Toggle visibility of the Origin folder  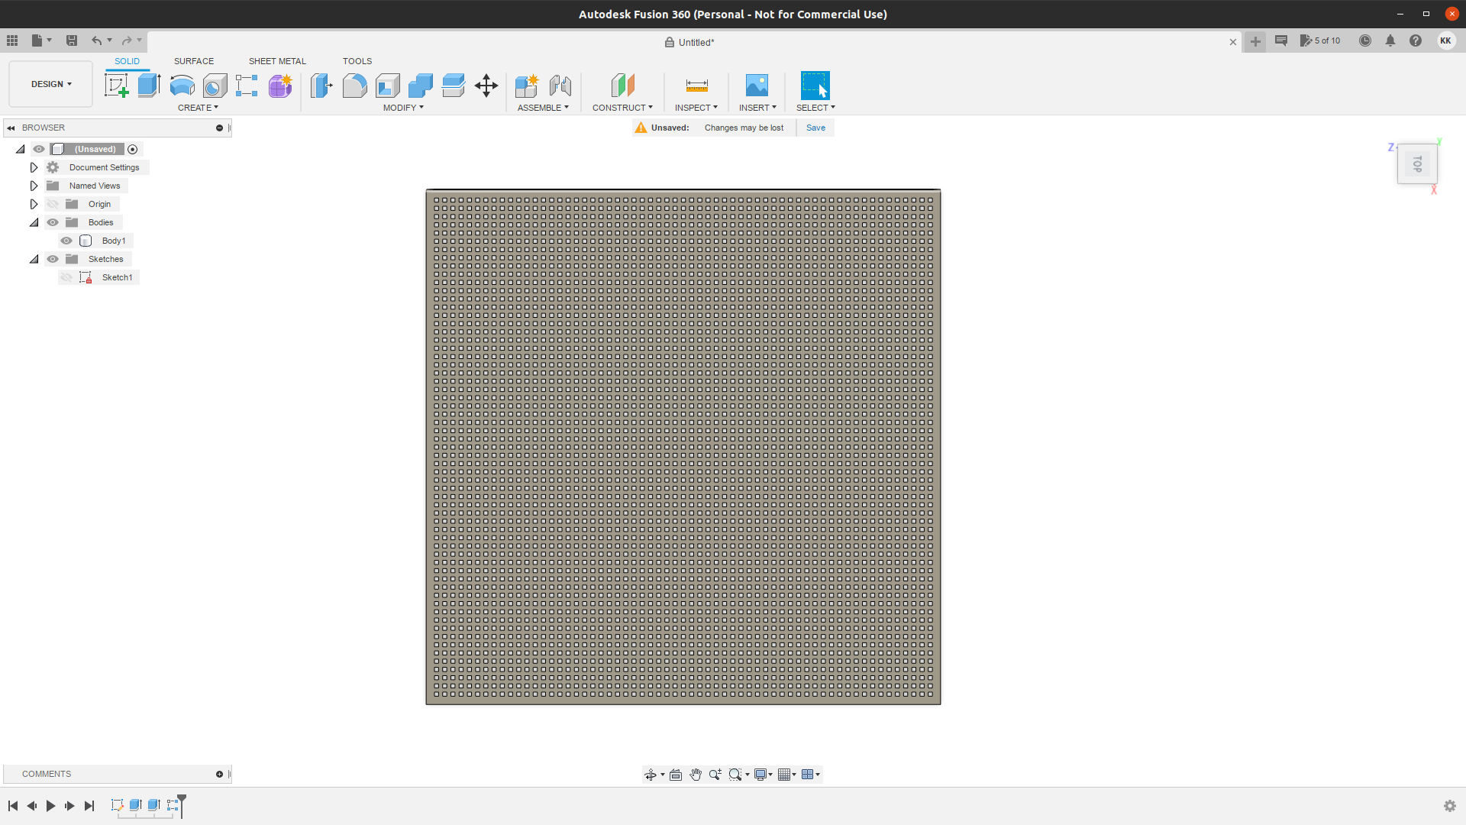click(x=53, y=204)
